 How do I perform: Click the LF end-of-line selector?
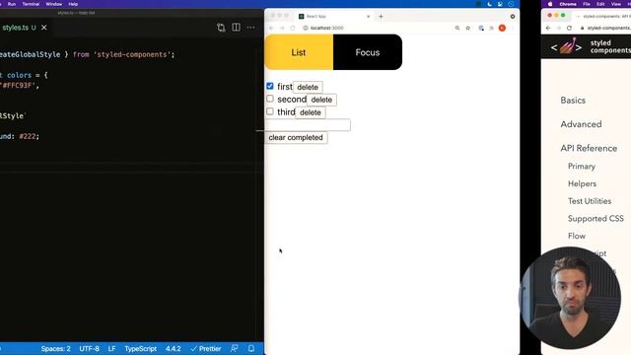111,348
